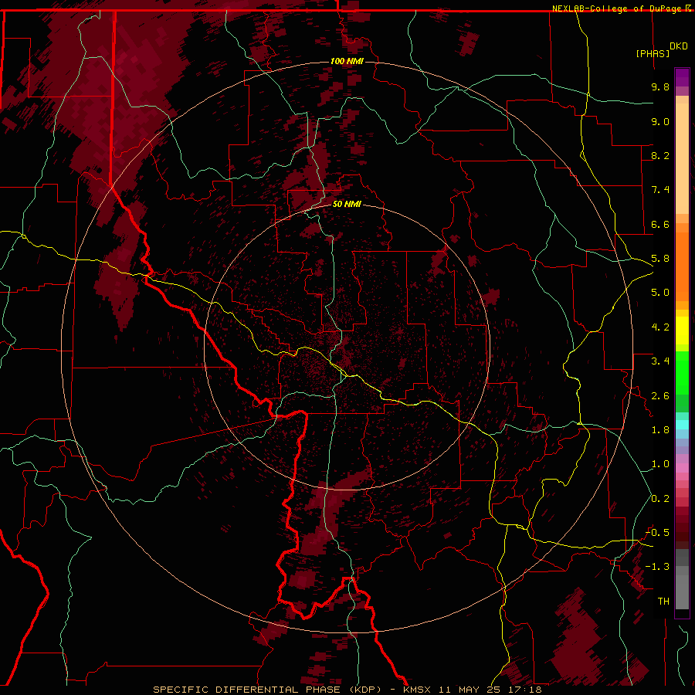Click the 3.4 value on the color scale
695x695 pixels.
pyautogui.click(x=660, y=361)
